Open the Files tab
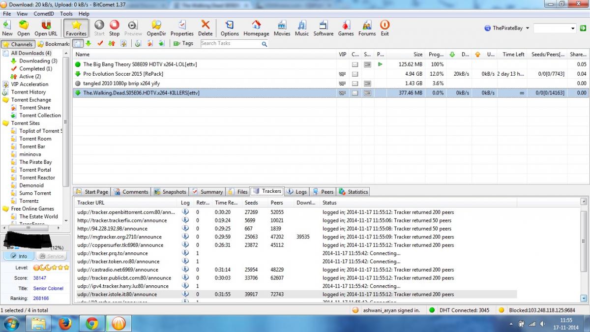Screen dimensions: 590x332 click(x=238, y=192)
